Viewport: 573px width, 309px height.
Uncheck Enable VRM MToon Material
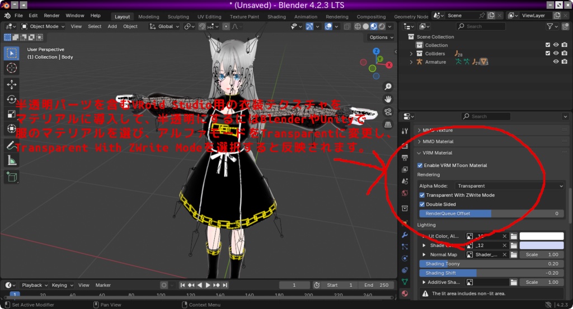(420, 165)
